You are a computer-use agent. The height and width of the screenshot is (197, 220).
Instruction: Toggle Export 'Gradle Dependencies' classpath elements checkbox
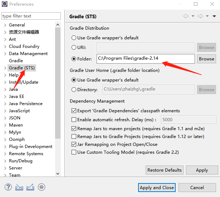tap(74, 111)
